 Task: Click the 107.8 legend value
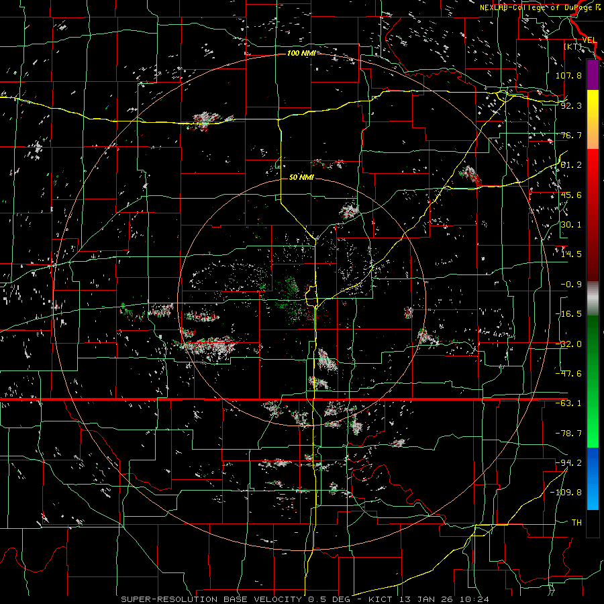coord(568,75)
